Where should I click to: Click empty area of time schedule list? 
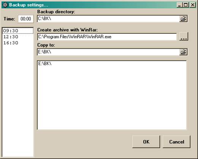coord(18,101)
